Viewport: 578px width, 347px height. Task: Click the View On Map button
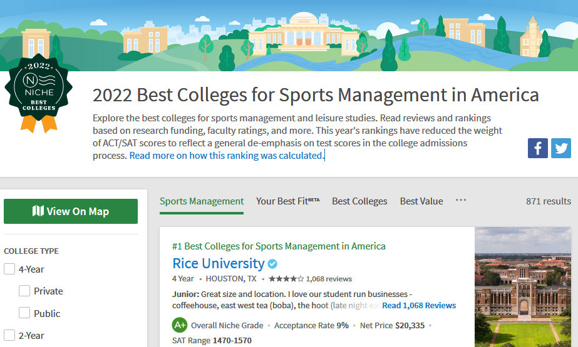coord(71,211)
